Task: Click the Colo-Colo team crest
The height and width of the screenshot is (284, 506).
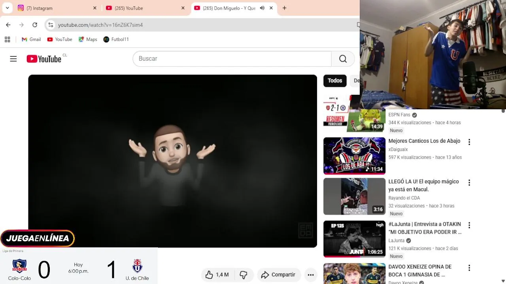Action: 19,266
